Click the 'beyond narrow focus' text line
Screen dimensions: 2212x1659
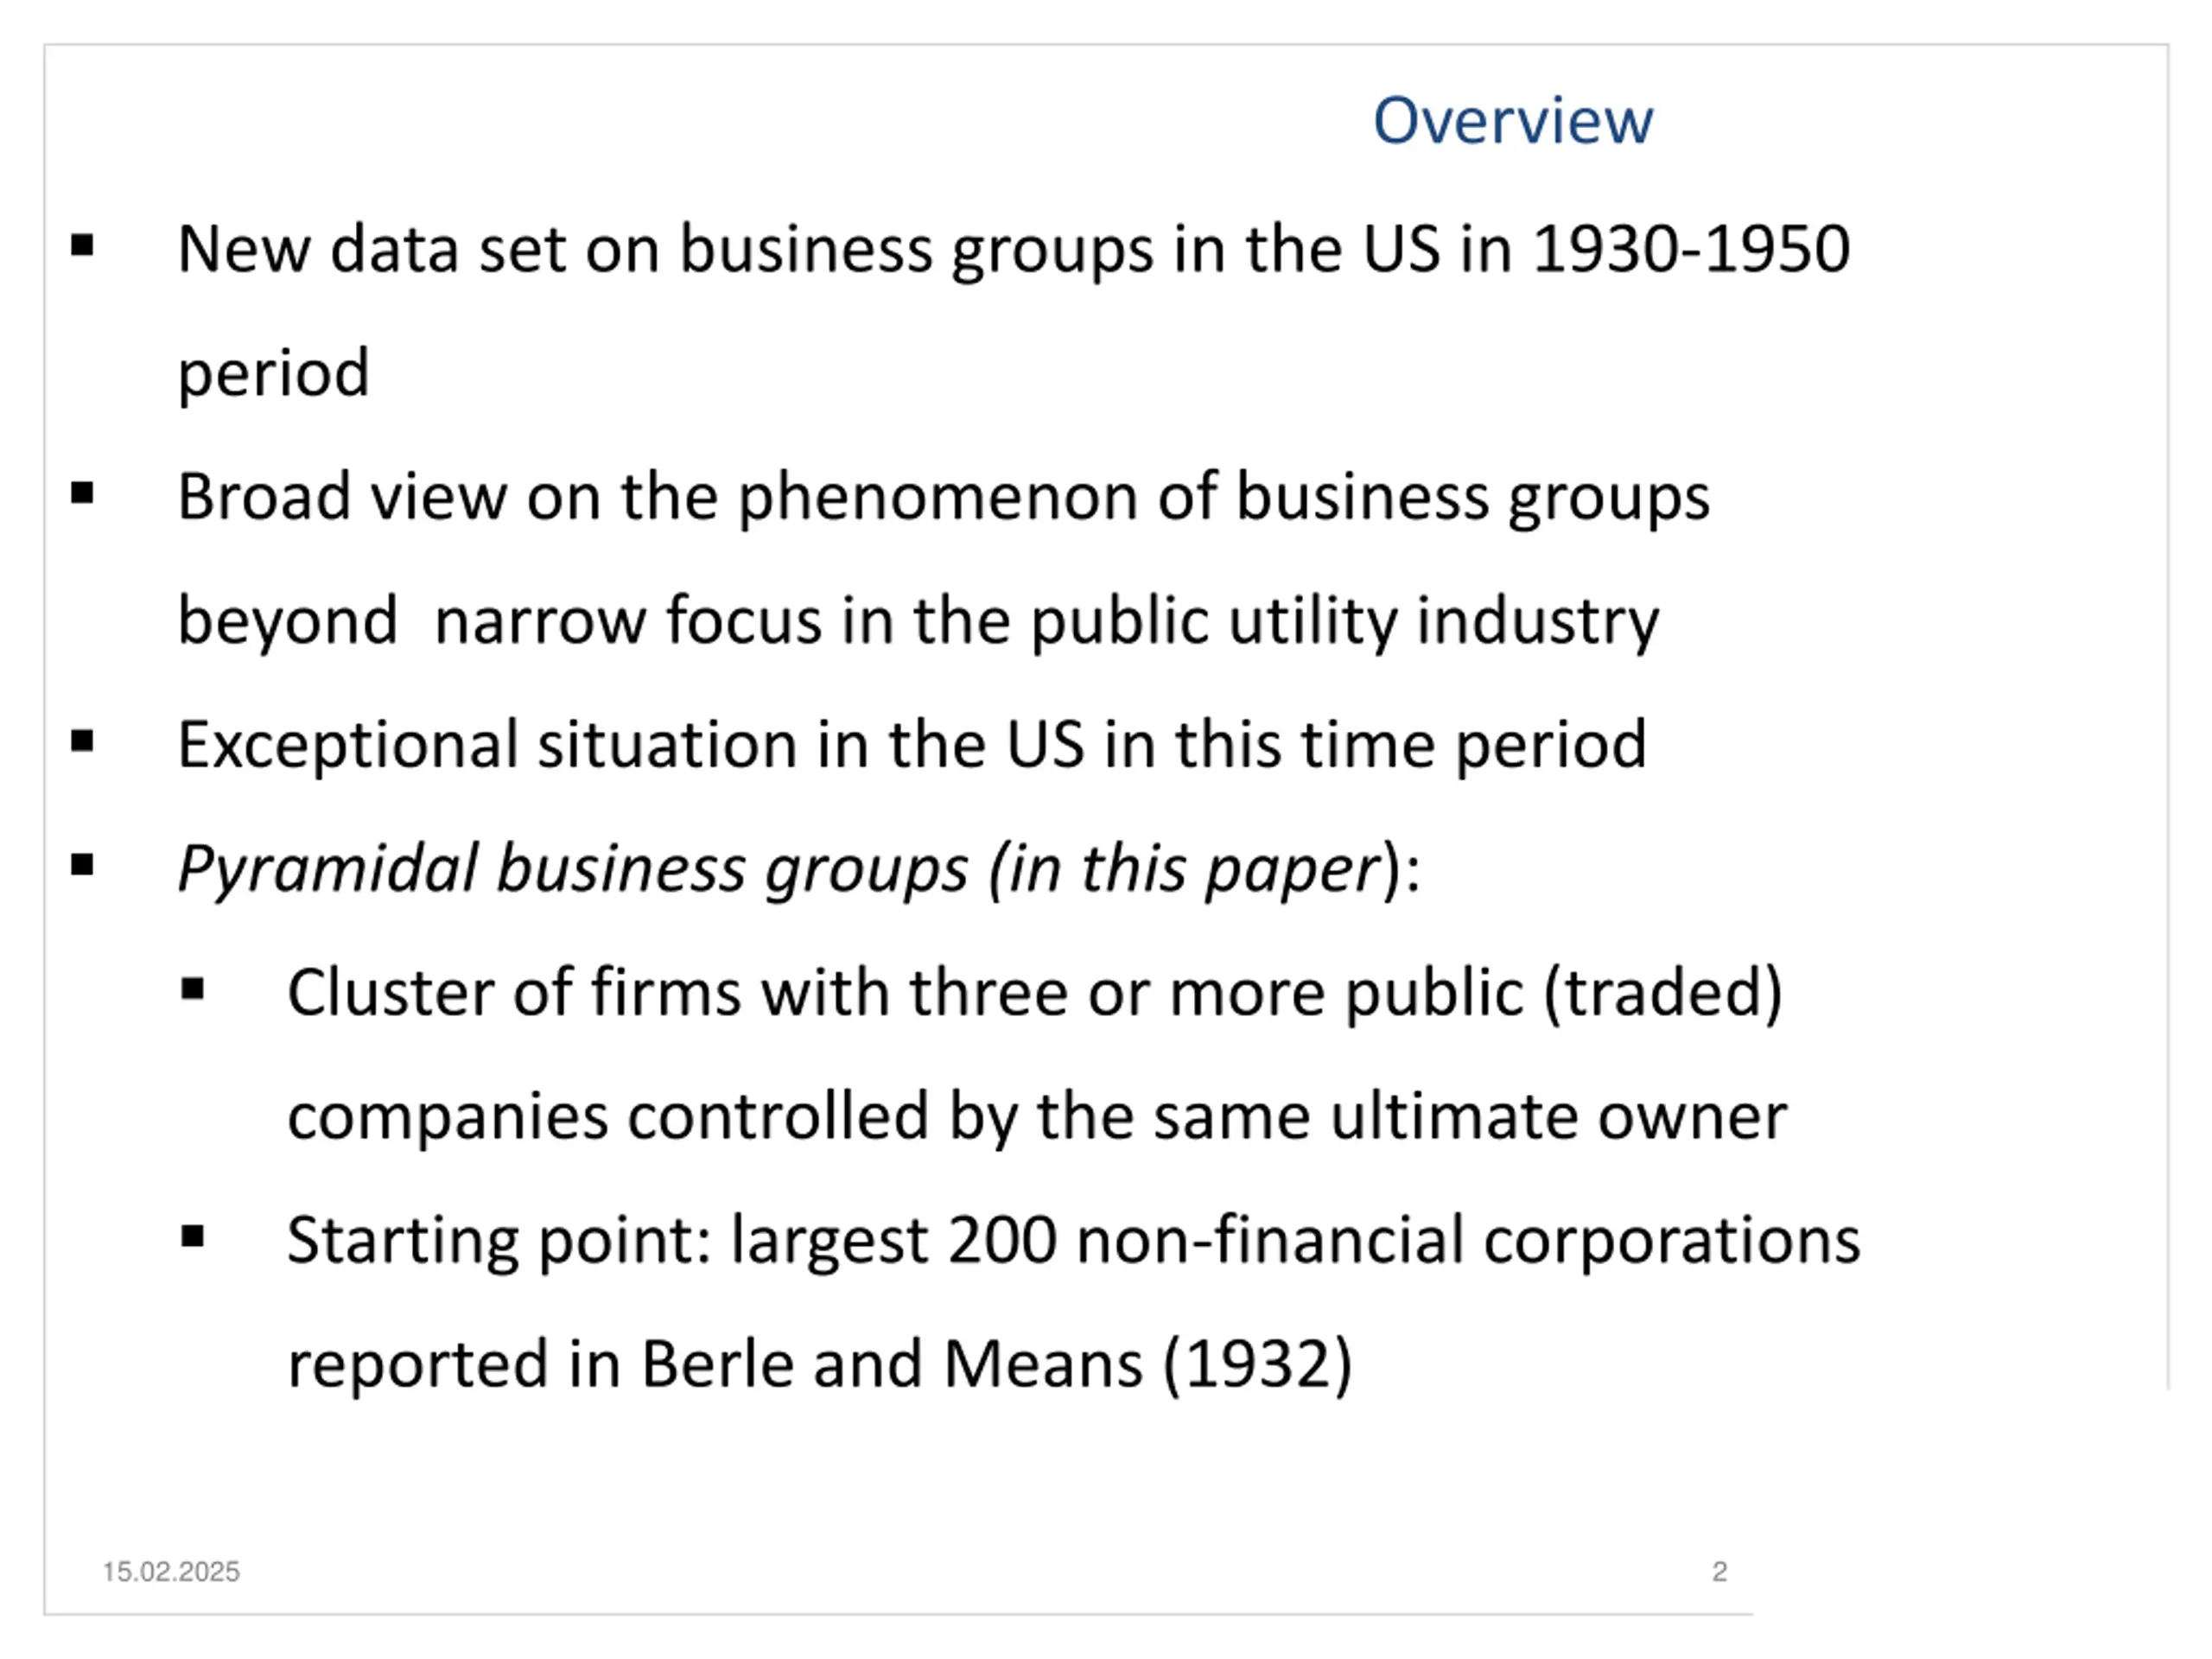pos(918,621)
